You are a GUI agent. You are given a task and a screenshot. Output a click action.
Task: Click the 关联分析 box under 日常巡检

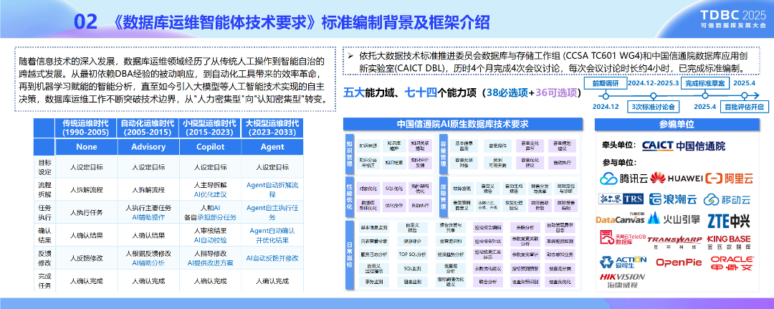click(526, 228)
